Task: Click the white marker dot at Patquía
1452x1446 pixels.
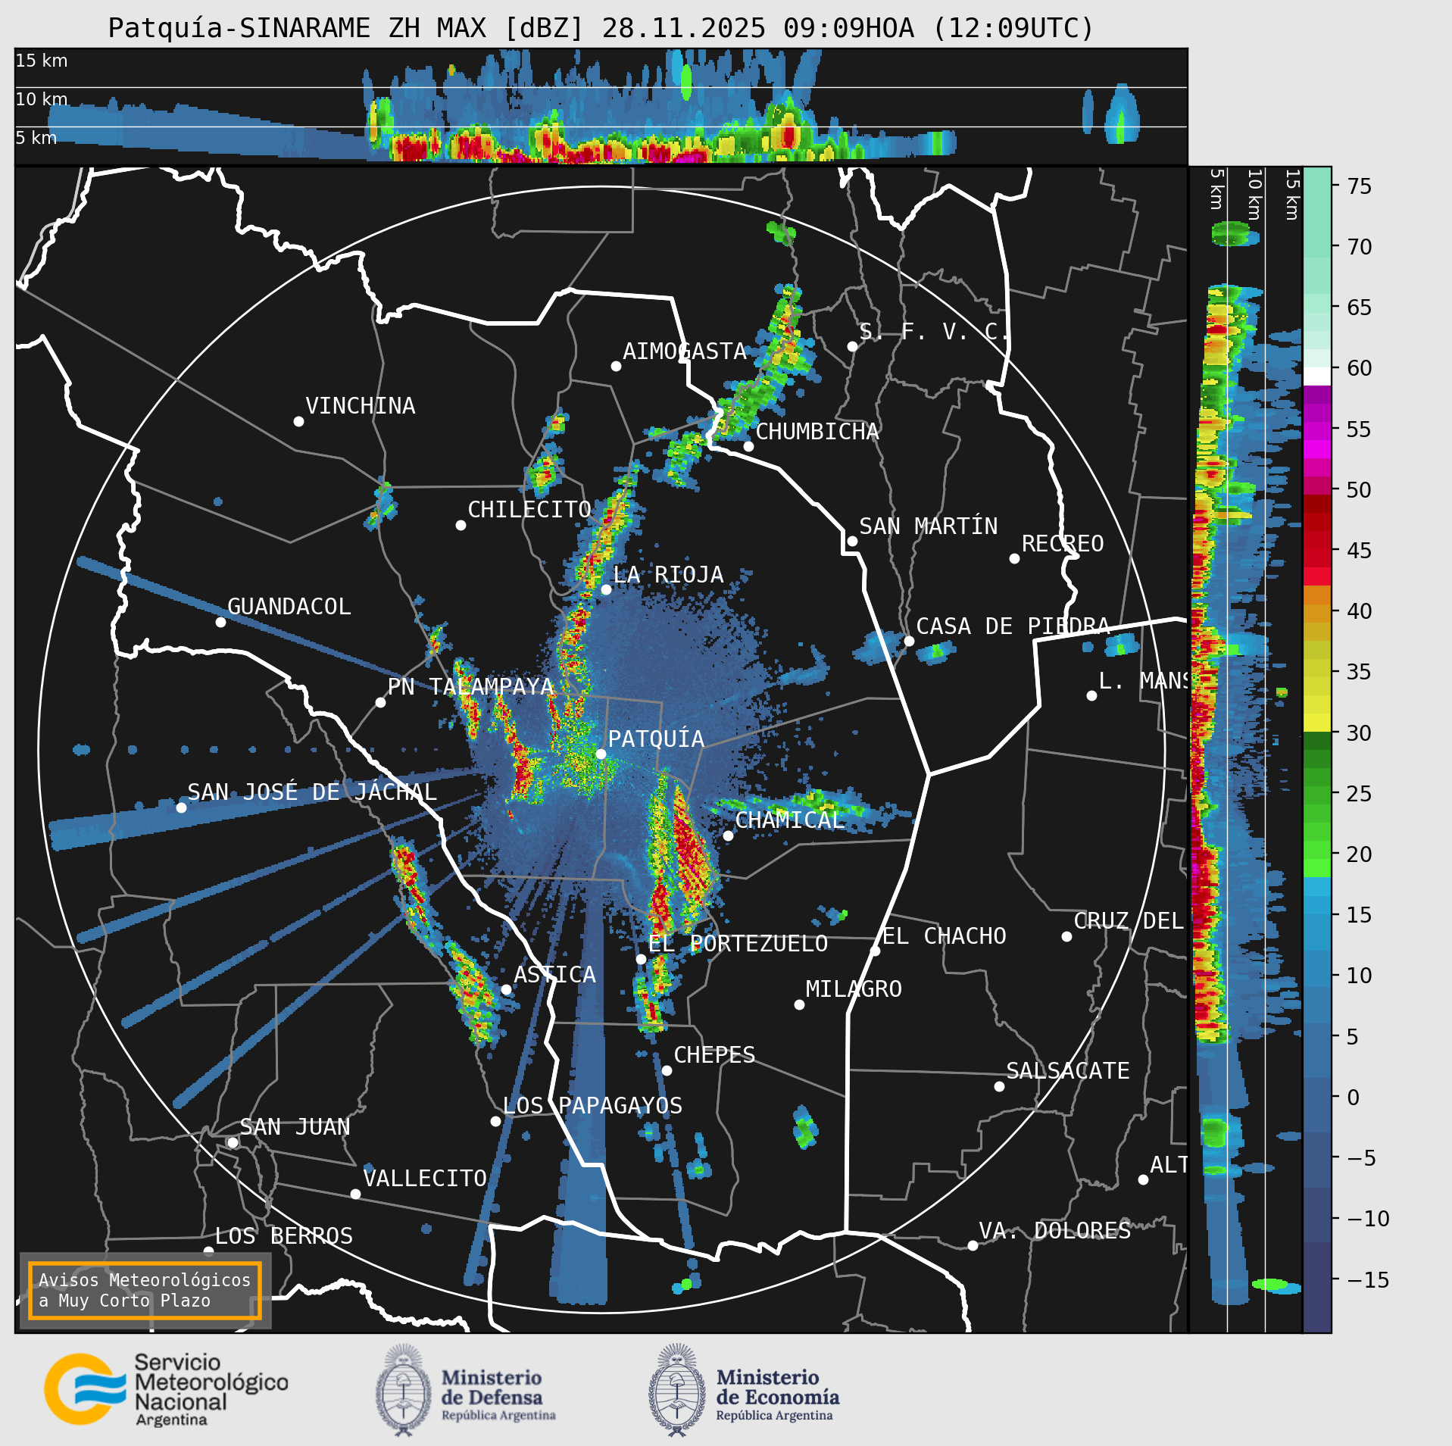Action: 601,754
